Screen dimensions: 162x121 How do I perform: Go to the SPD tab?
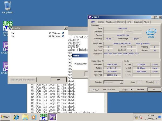[x=129, y=22]
